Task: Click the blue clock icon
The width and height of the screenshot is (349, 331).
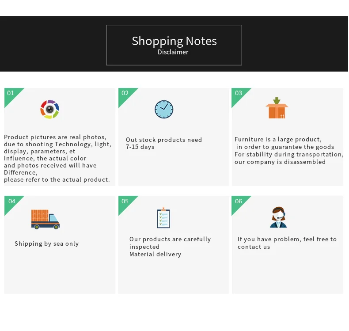Action: 164,109
